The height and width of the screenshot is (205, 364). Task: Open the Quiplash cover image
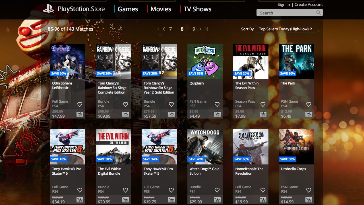pos(205,61)
